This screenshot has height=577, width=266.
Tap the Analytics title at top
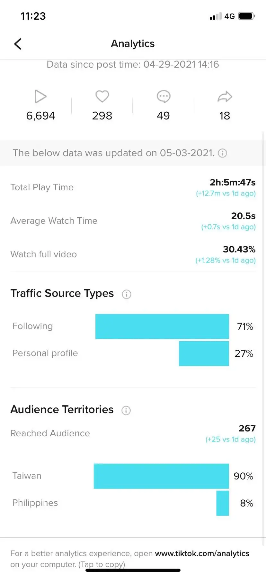click(133, 43)
